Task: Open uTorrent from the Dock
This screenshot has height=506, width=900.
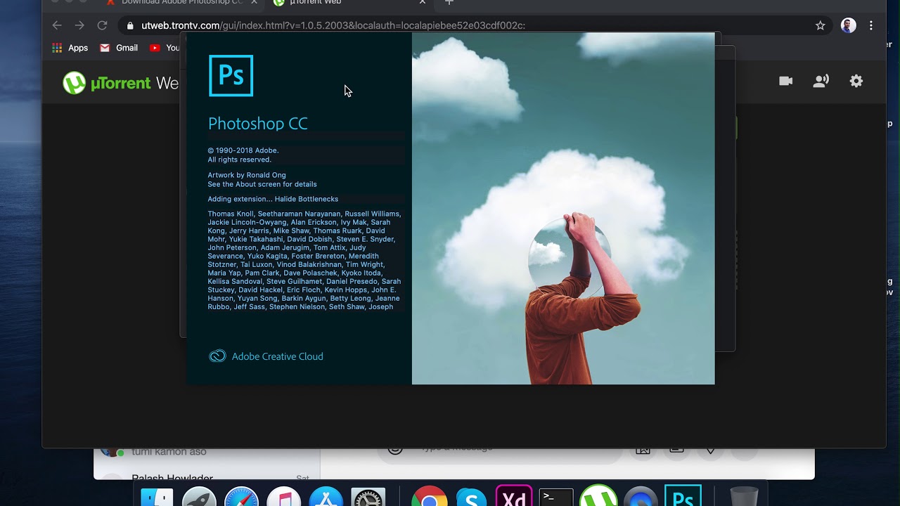Action: (x=598, y=496)
